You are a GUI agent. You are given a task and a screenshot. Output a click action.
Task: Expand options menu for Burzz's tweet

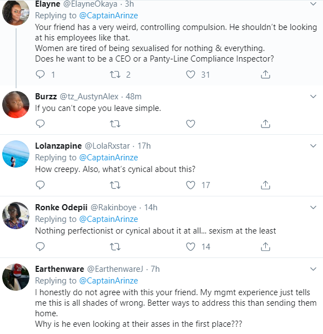313,97
